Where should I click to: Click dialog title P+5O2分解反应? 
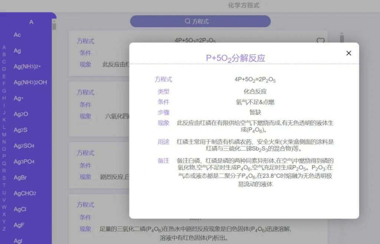tap(235, 58)
